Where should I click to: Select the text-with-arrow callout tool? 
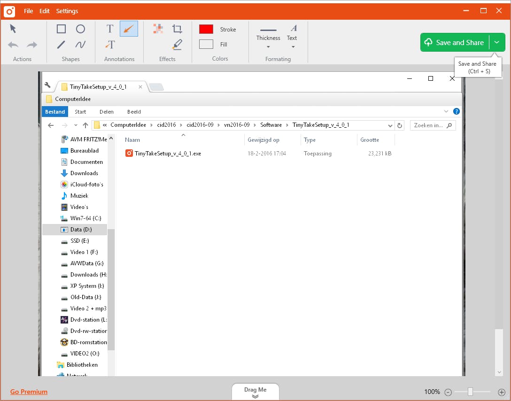(110, 45)
